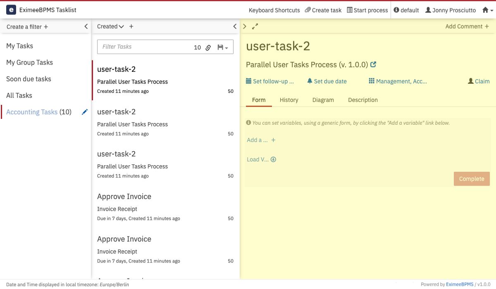This screenshot has height=289, width=496.
Task: Click the user-task-2 detail heading
Action: (278, 46)
